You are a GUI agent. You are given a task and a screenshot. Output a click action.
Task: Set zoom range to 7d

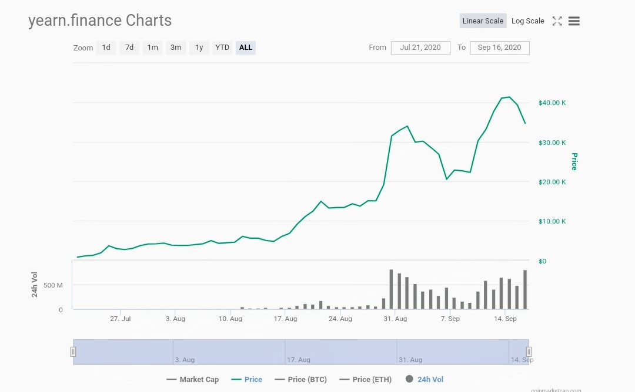point(129,48)
